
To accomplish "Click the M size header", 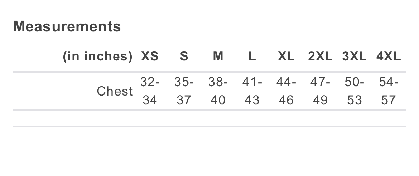I will [218, 57].
